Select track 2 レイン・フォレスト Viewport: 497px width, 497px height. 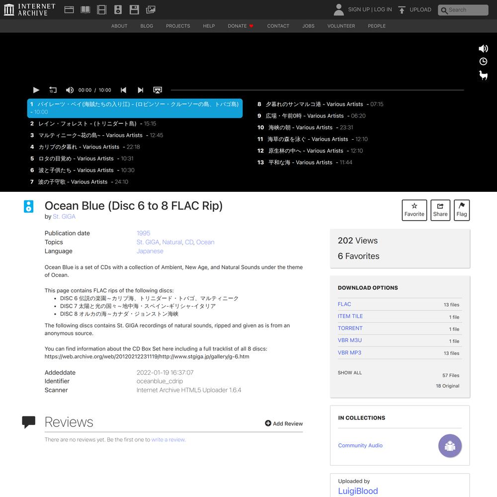93,124
